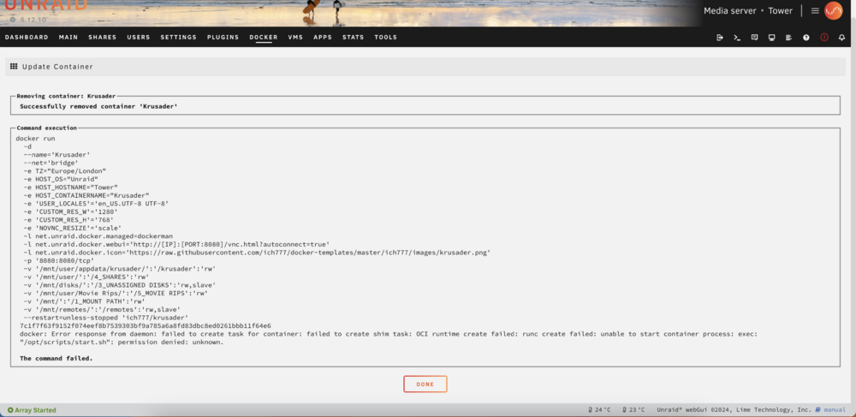The width and height of the screenshot is (856, 417).
Task: Click the grid icon beside Update Container
Action: pyautogui.click(x=14, y=67)
